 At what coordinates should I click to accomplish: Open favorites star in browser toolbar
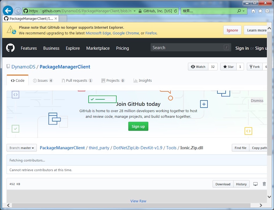(260, 11)
